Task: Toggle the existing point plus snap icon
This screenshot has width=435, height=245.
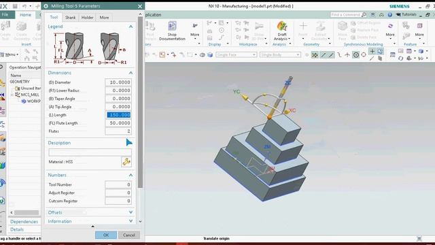Action: pos(372,52)
